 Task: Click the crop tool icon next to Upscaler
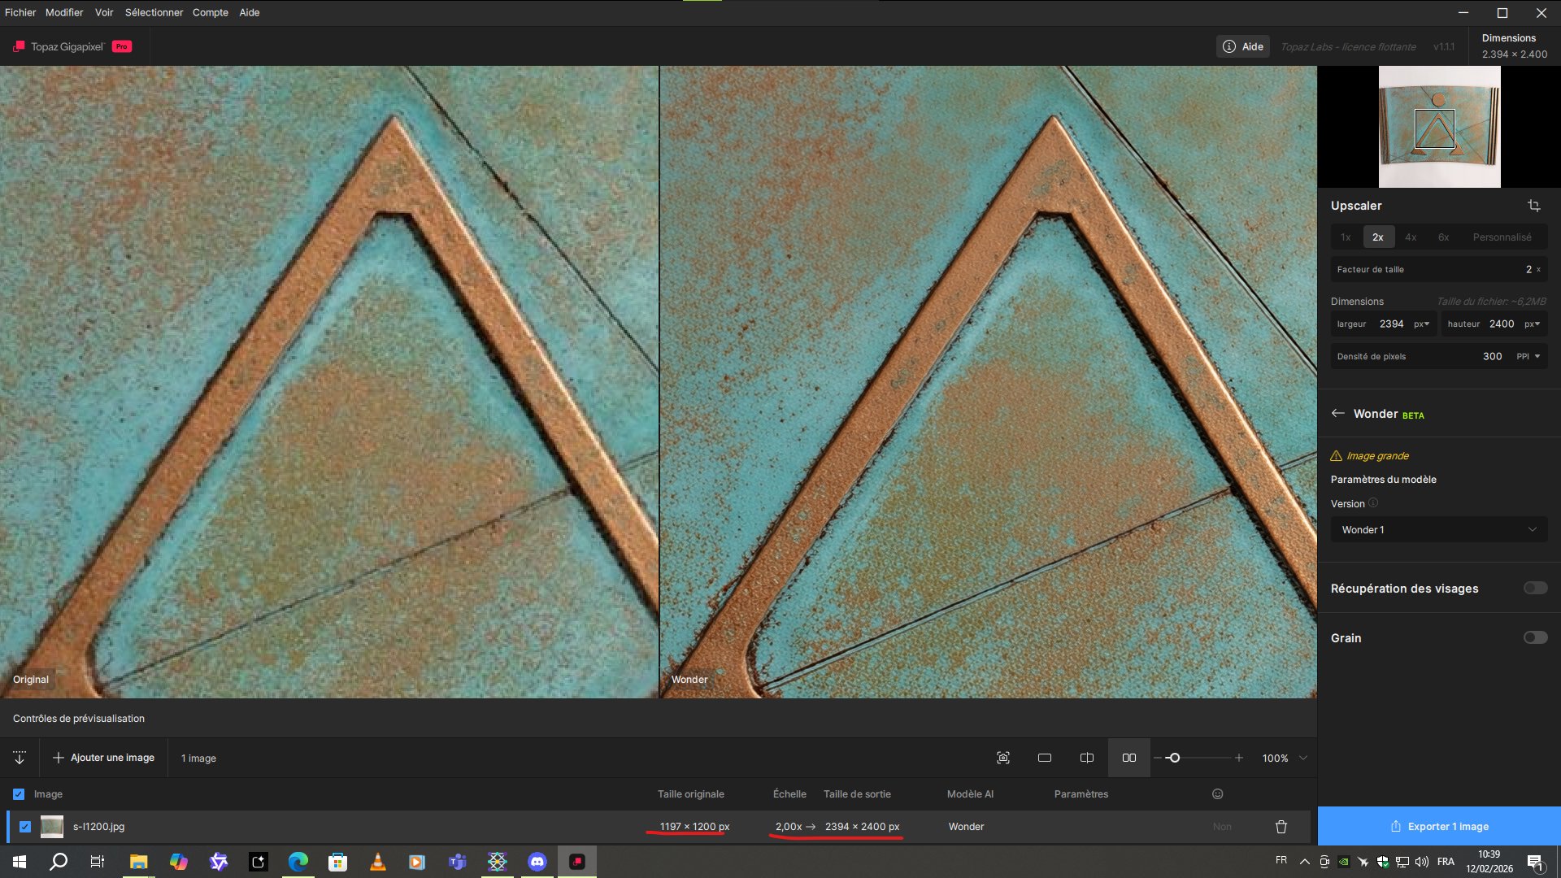1533,206
